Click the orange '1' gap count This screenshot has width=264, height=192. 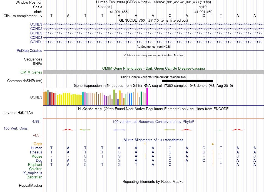(145, 144)
